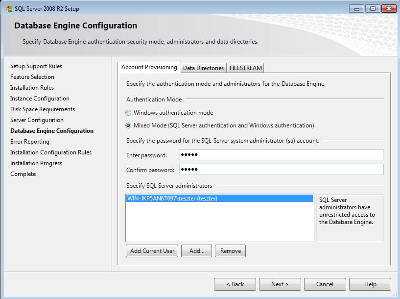Select WIN-JKP5AN6T097\teszter administrator entry
This screenshot has width=400, height=299.
tap(220, 199)
